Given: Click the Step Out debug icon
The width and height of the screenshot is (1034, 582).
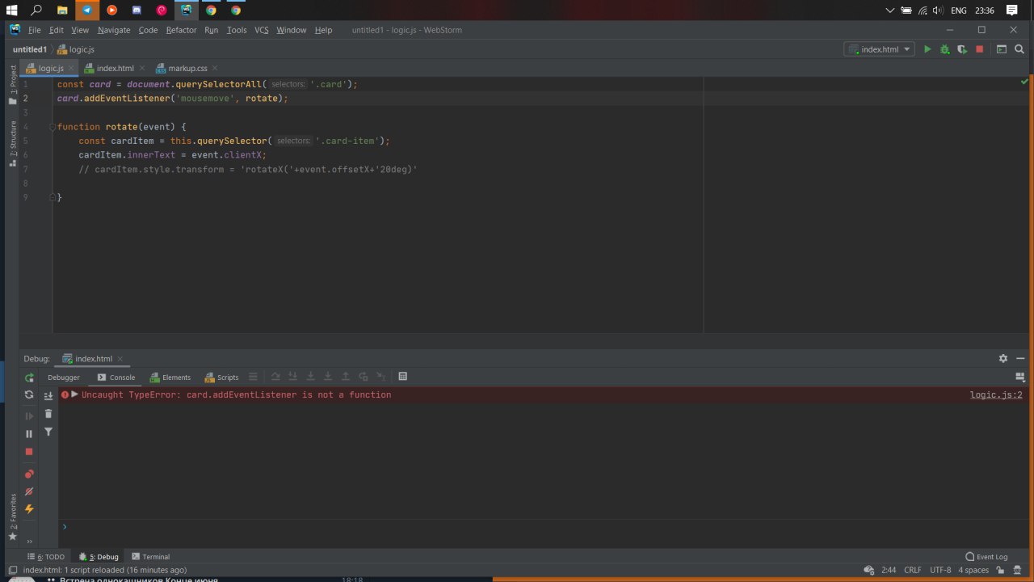Looking at the screenshot, I should [x=346, y=377].
